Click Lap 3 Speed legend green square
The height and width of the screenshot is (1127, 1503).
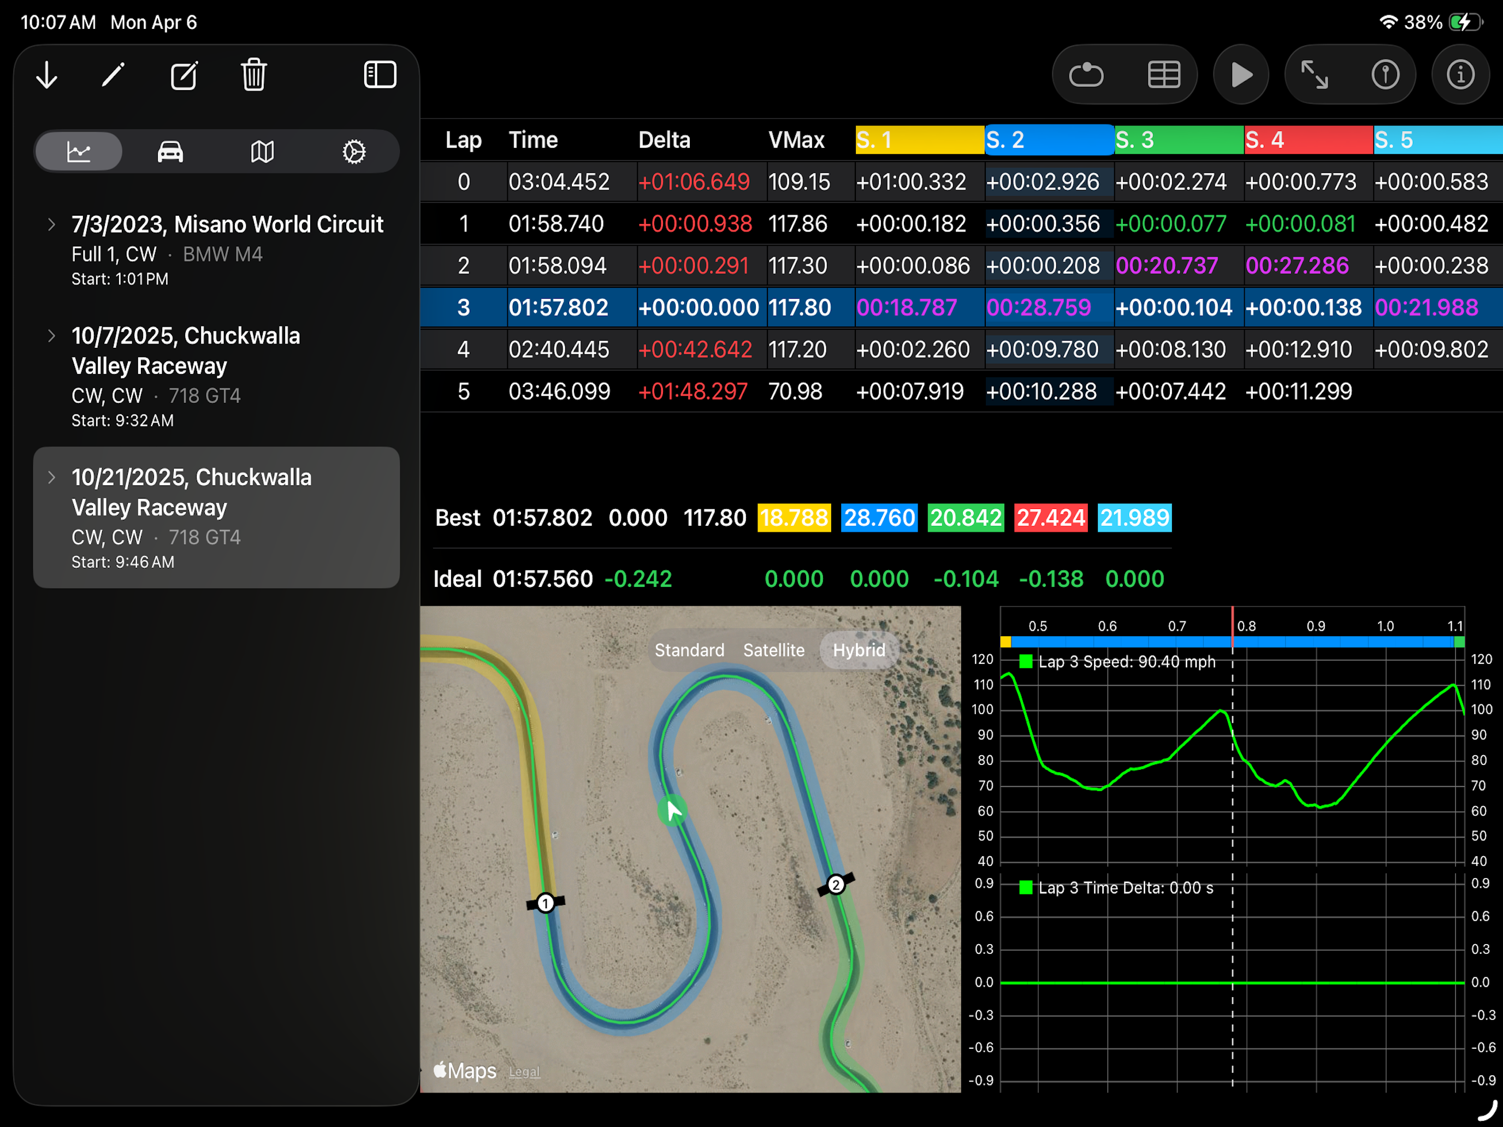[x=1026, y=661]
